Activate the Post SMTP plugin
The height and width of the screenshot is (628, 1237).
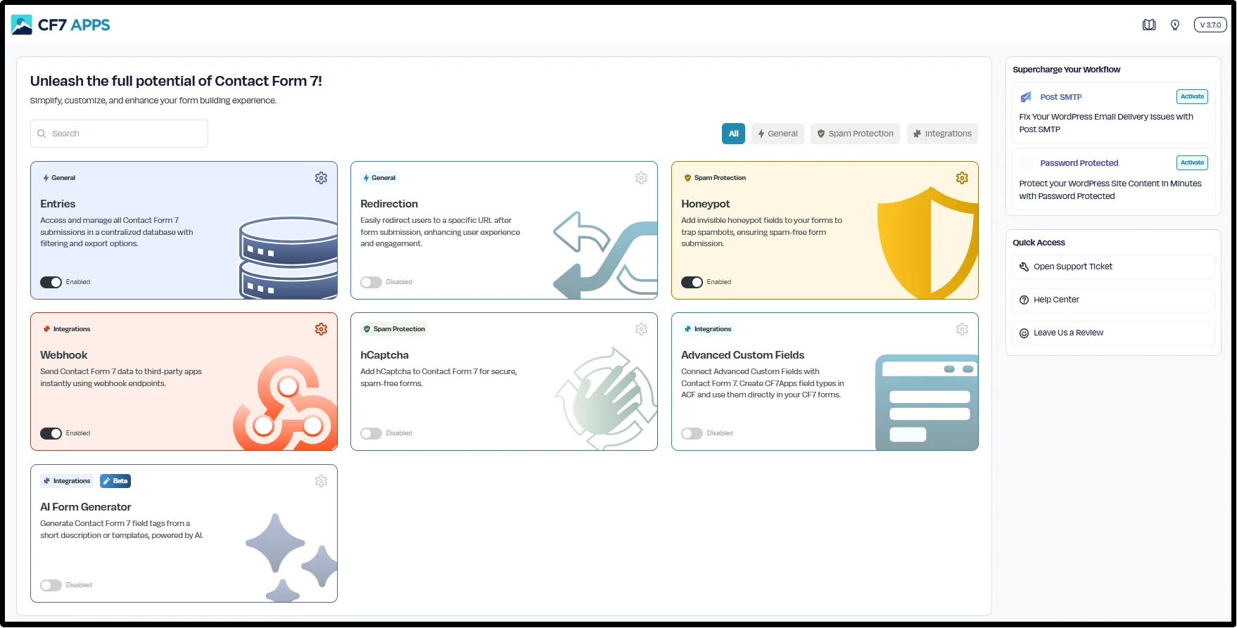pyautogui.click(x=1192, y=96)
